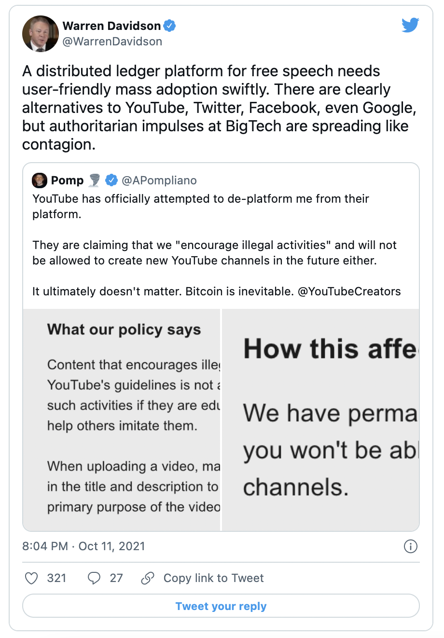The width and height of the screenshot is (444, 638).
Task: Click the Twitter bird logo
Action: click(x=410, y=25)
